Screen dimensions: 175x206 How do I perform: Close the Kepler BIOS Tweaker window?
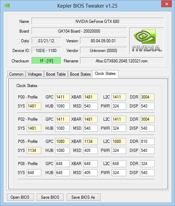166,4
